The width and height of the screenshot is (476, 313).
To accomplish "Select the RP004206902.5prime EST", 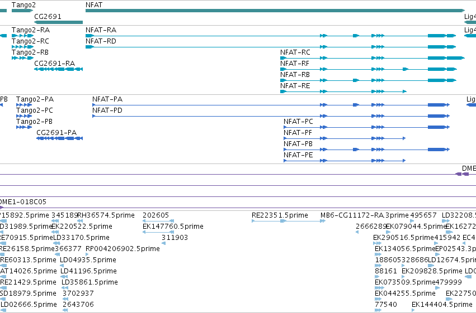I will pos(87,254).
